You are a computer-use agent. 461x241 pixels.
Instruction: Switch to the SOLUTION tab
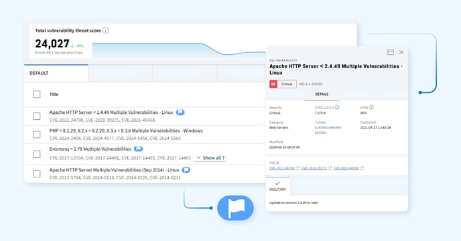click(x=277, y=186)
